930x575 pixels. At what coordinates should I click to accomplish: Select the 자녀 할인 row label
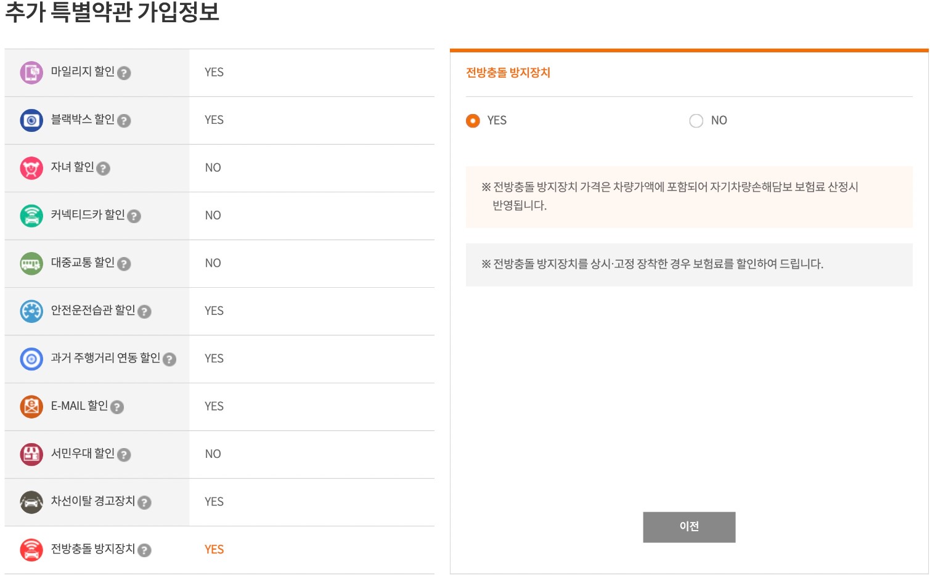[x=72, y=167]
